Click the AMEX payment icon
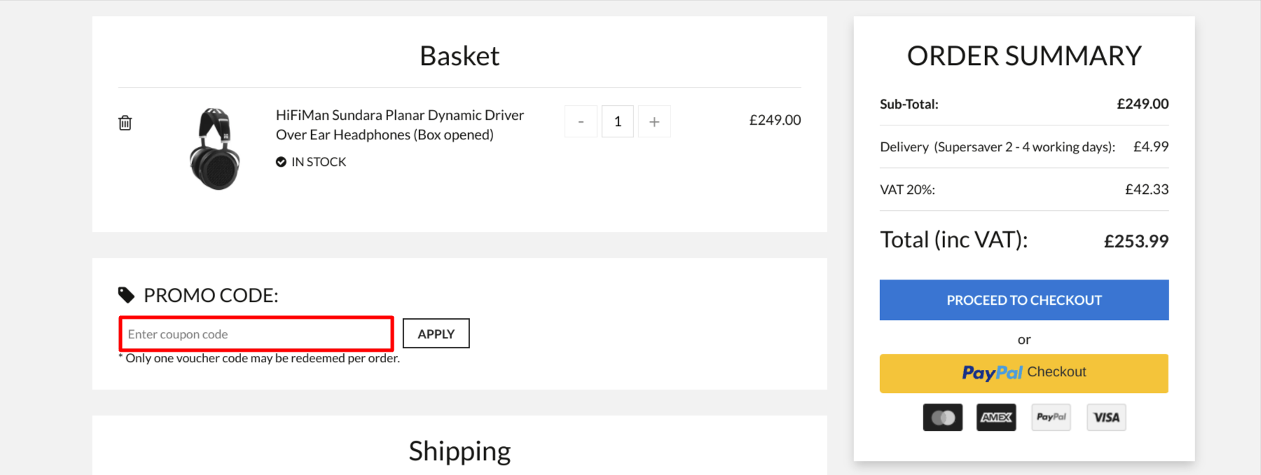Screen dimensions: 1261x475 [996, 418]
